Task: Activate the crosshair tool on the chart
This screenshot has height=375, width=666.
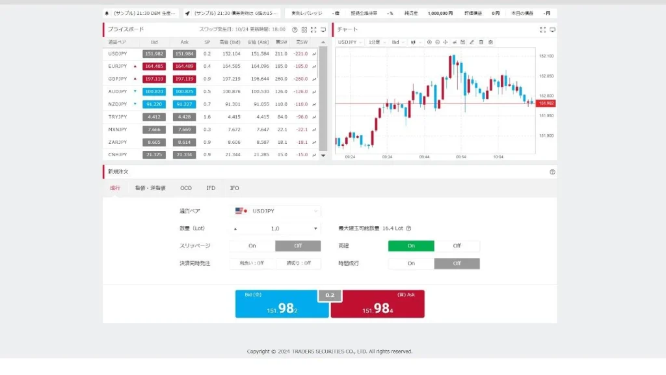Action: click(446, 42)
